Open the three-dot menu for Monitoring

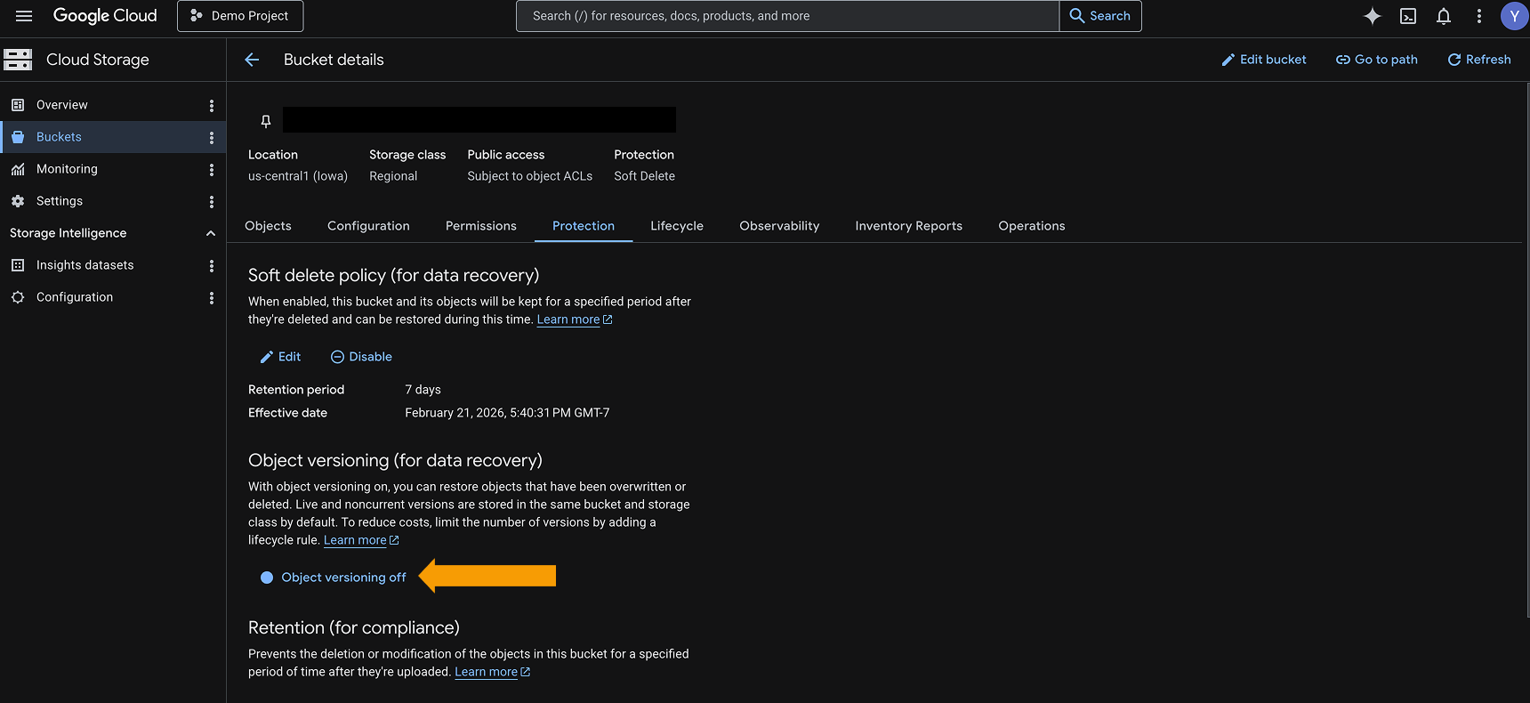[x=212, y=169]
